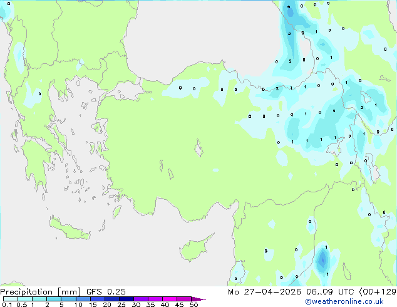This screenshot has height=307, width=397.
Task: Click the island of Cyprus on the map
Action: point(193,249)
